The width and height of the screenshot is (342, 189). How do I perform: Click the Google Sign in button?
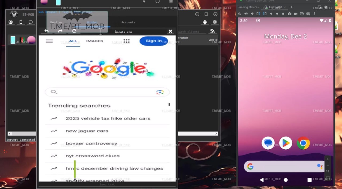coord(154,41)
